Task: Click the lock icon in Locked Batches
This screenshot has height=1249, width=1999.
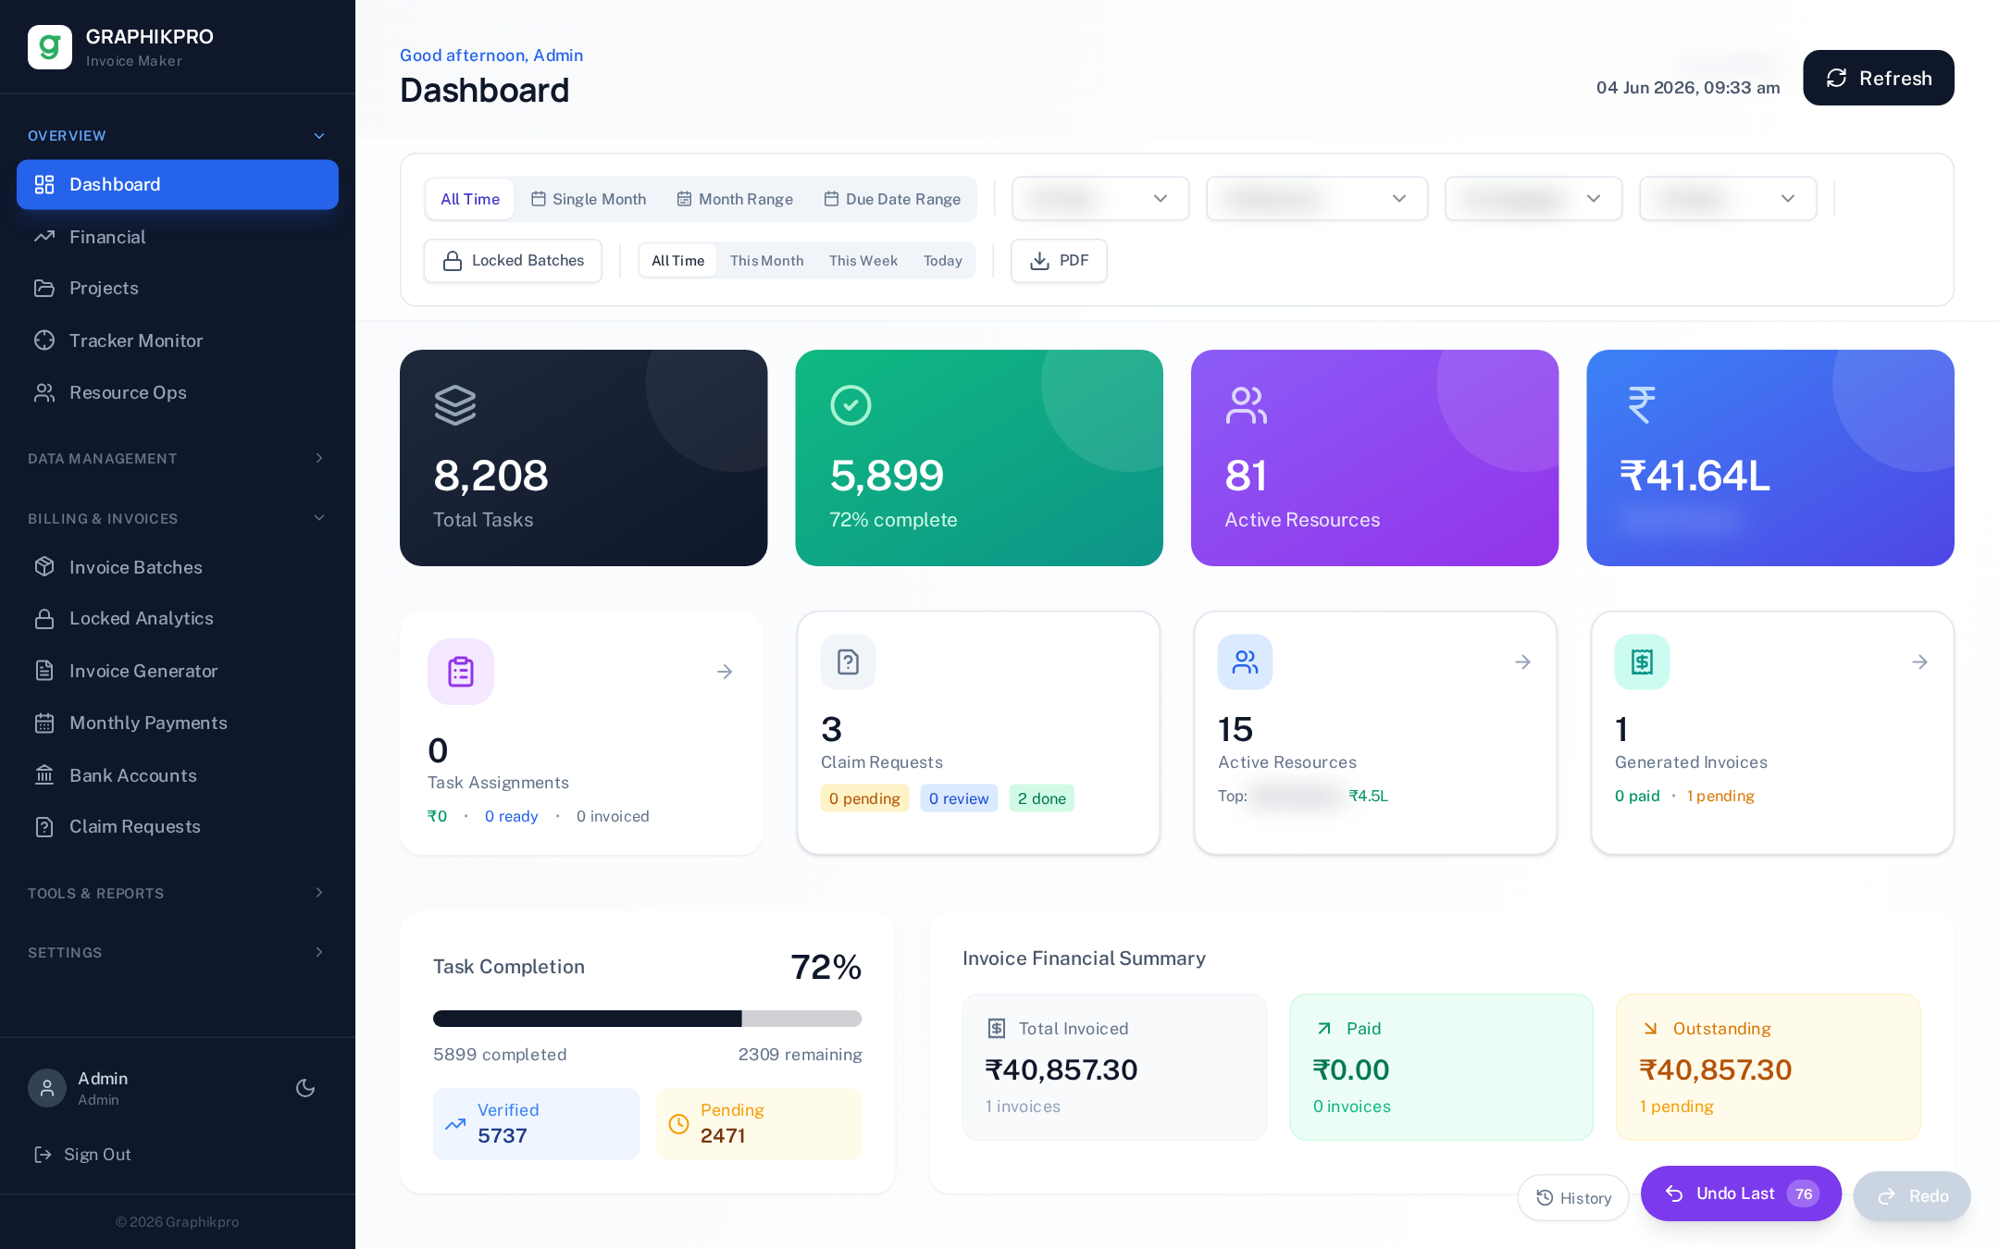Action: click(453, 261)
